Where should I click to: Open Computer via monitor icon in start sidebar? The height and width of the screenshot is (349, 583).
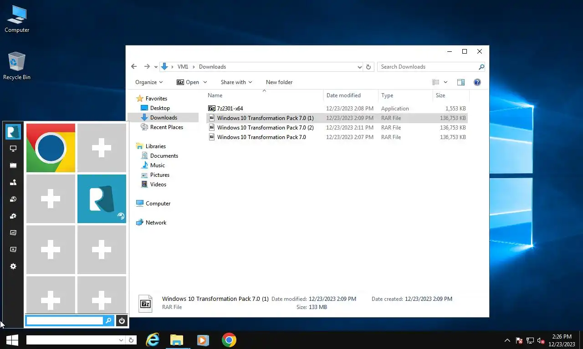coord(13,149)
